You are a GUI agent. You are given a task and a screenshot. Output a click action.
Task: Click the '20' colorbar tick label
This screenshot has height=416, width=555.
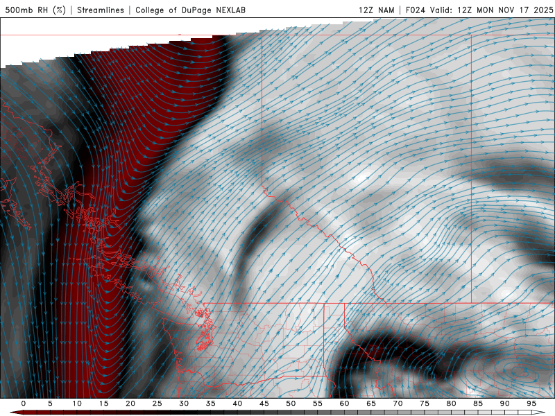tap(130, 404)
